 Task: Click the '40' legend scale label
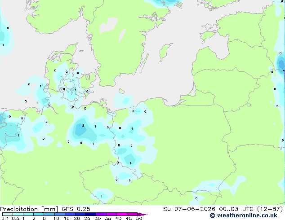118,218
